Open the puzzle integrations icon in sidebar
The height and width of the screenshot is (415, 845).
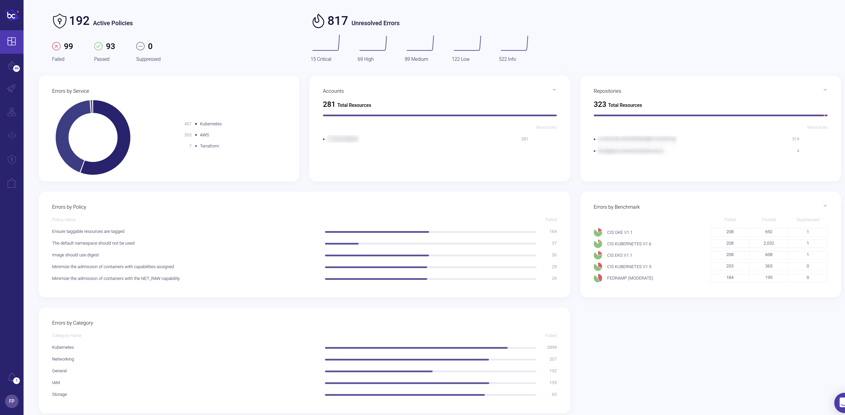tap(12, 183)
